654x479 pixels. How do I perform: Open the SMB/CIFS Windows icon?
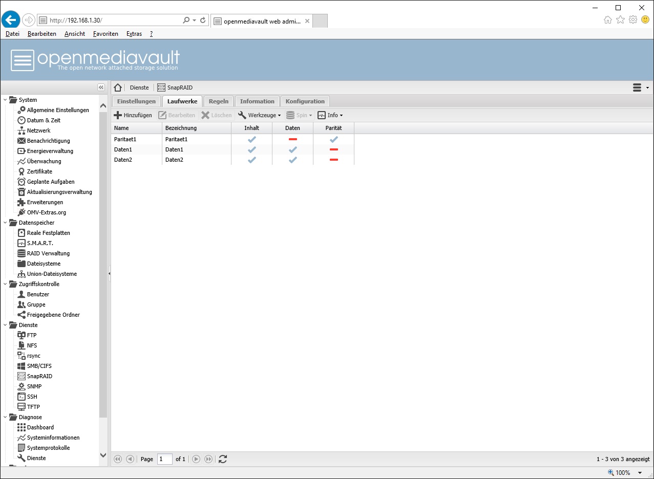[22, 366]
